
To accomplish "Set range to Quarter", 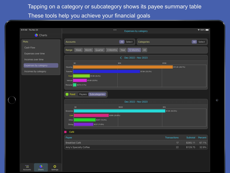I will (99, 50).
